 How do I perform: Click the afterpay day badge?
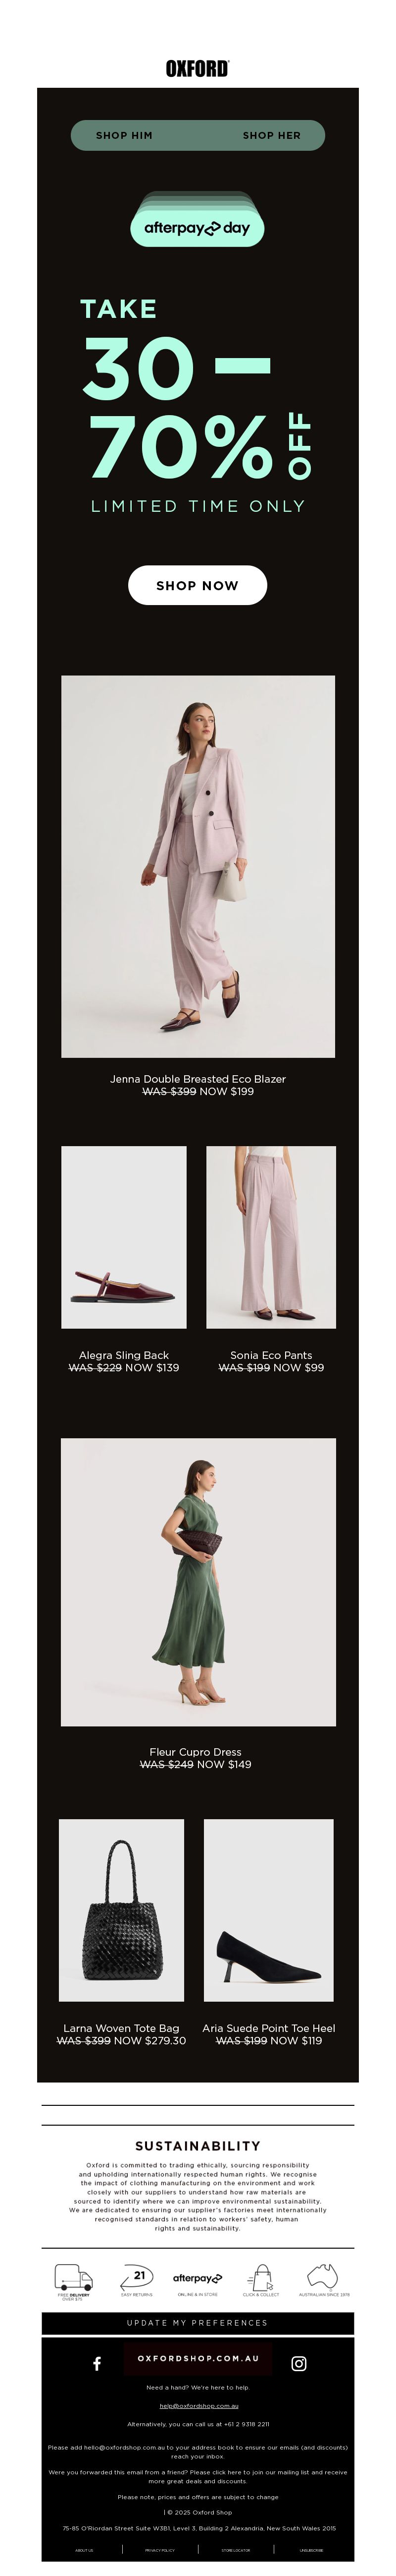tap(198, 228)
